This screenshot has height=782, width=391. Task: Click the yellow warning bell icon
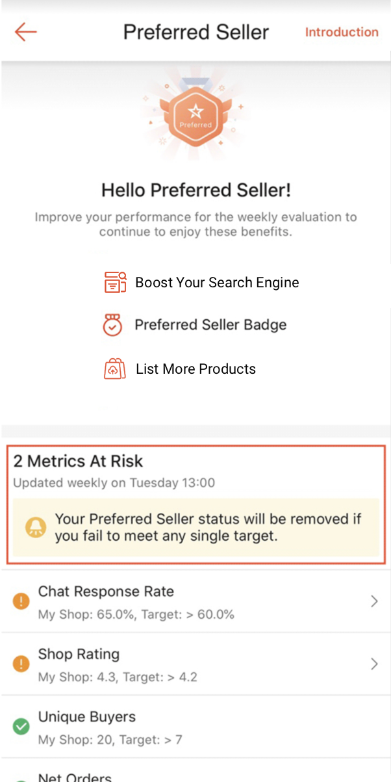(36, 527)
